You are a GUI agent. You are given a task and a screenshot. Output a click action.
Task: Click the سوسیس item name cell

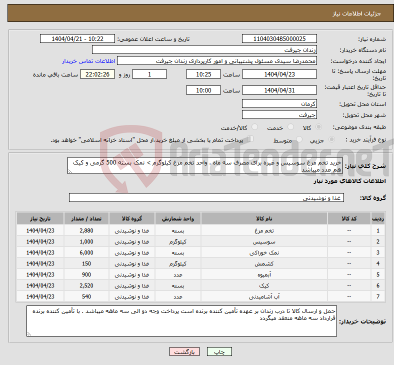[264, 241]
